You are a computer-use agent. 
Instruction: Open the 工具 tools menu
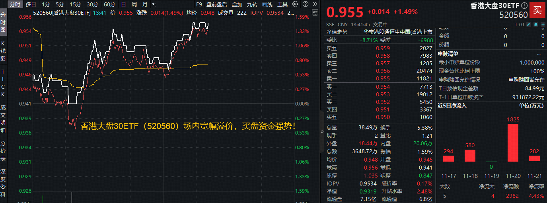pos(282,4)
